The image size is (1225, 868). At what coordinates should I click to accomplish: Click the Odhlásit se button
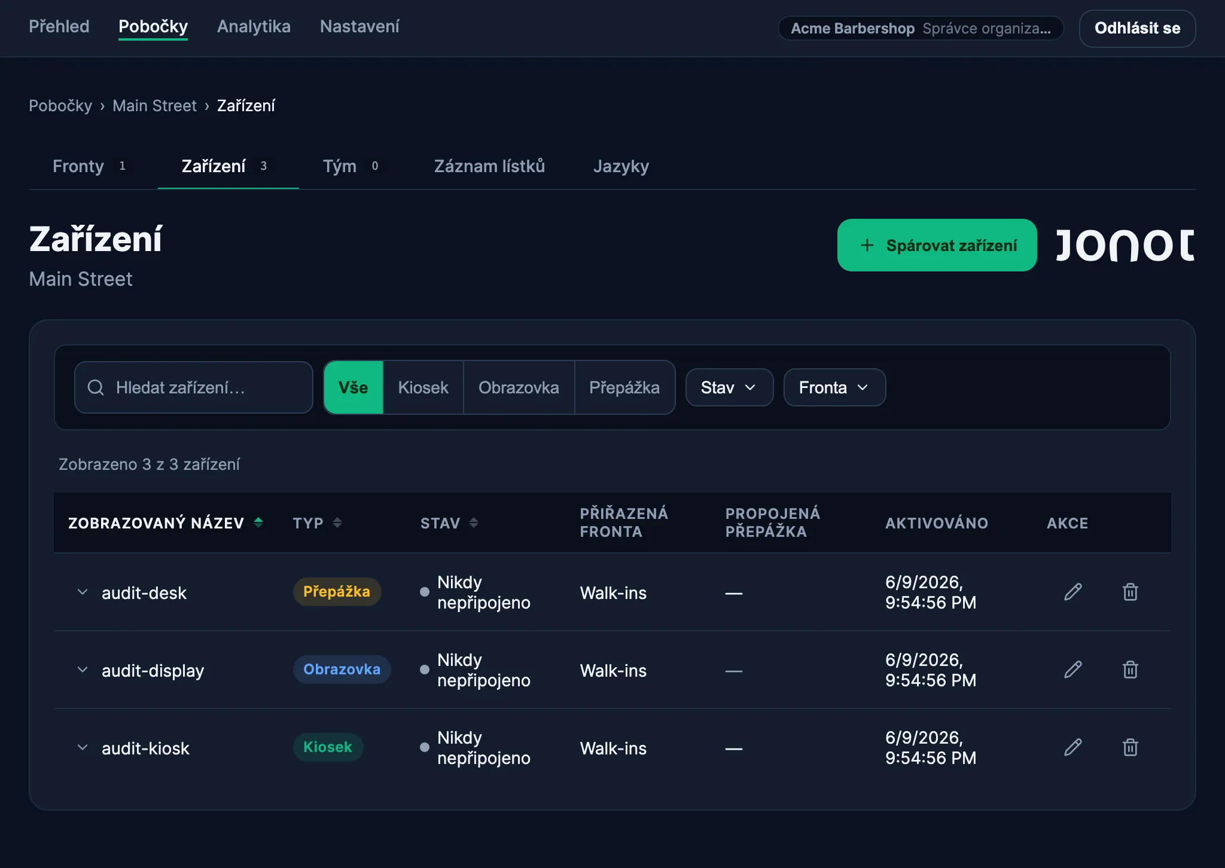point(1137,28)
